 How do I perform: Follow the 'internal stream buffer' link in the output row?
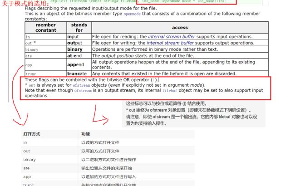(170, 43)
